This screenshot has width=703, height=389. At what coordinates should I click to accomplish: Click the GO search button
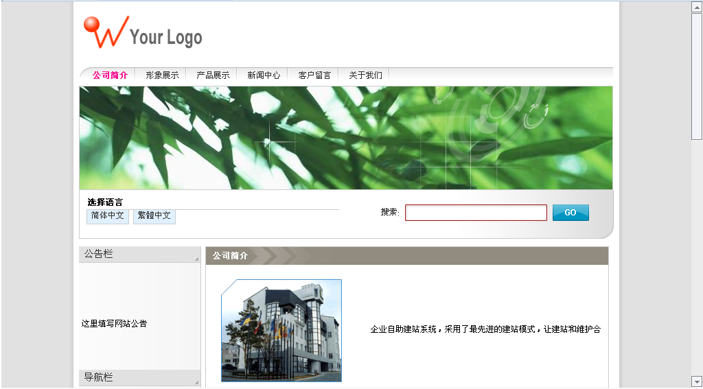point(571,213)
